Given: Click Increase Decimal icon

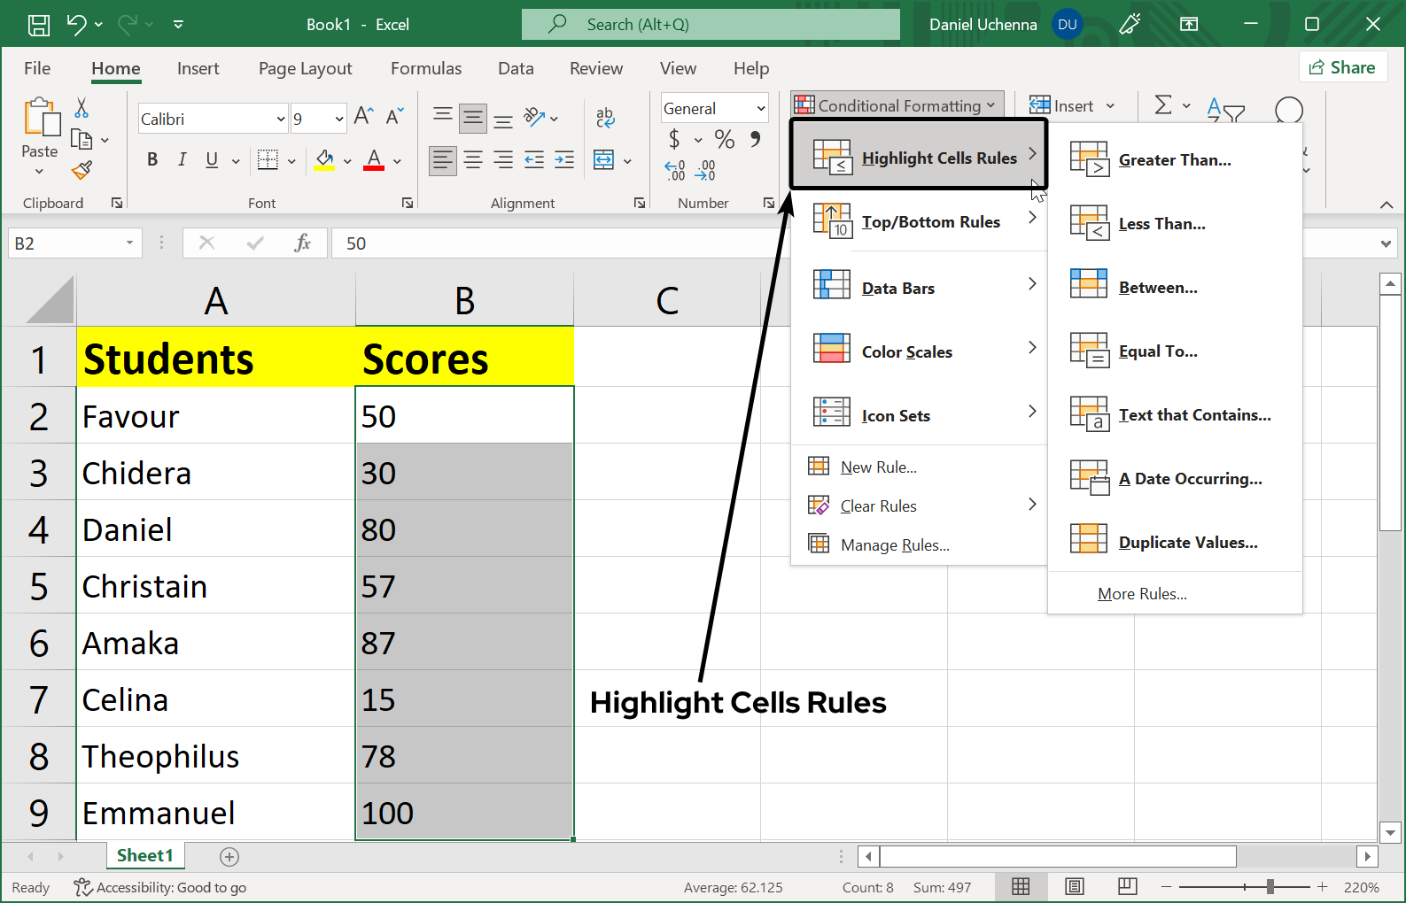Looking at the screenshot, I should (675, 170).
